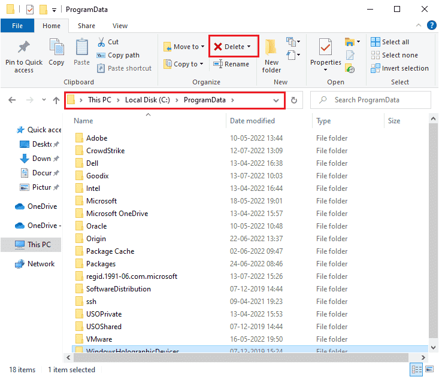Open Recent locations dropdown arrow
The width and height of the screenshot is (439, 377).
click(44, 99)
